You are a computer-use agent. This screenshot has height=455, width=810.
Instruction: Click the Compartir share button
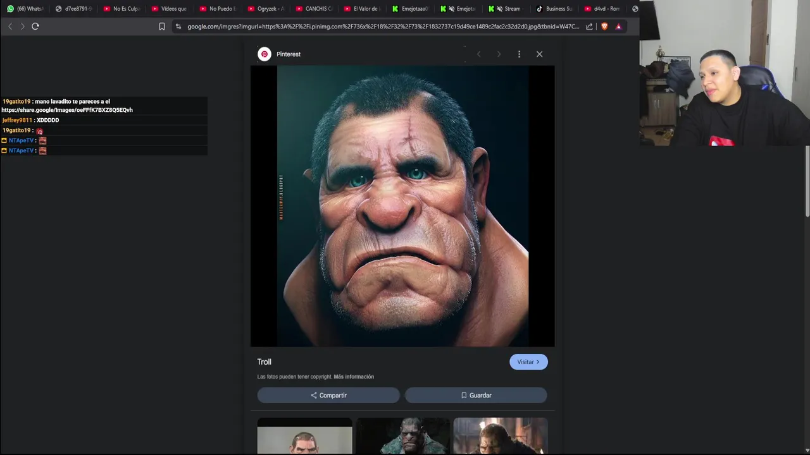(x=328, y=396)
